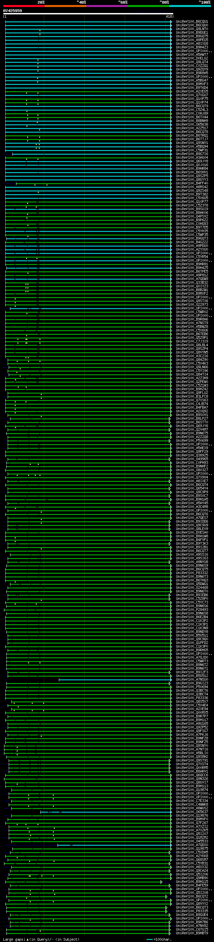Select the UniRef100_B6TRQ1 label
The image size is (214, 942).
coord(192,136)
